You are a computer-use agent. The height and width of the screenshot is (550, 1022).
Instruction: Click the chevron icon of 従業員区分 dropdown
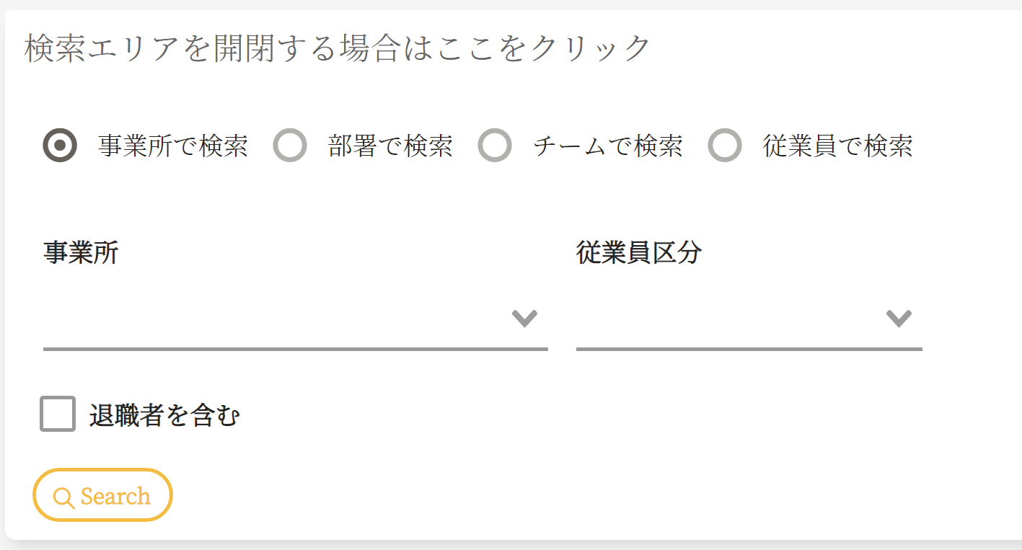point(899,318)
